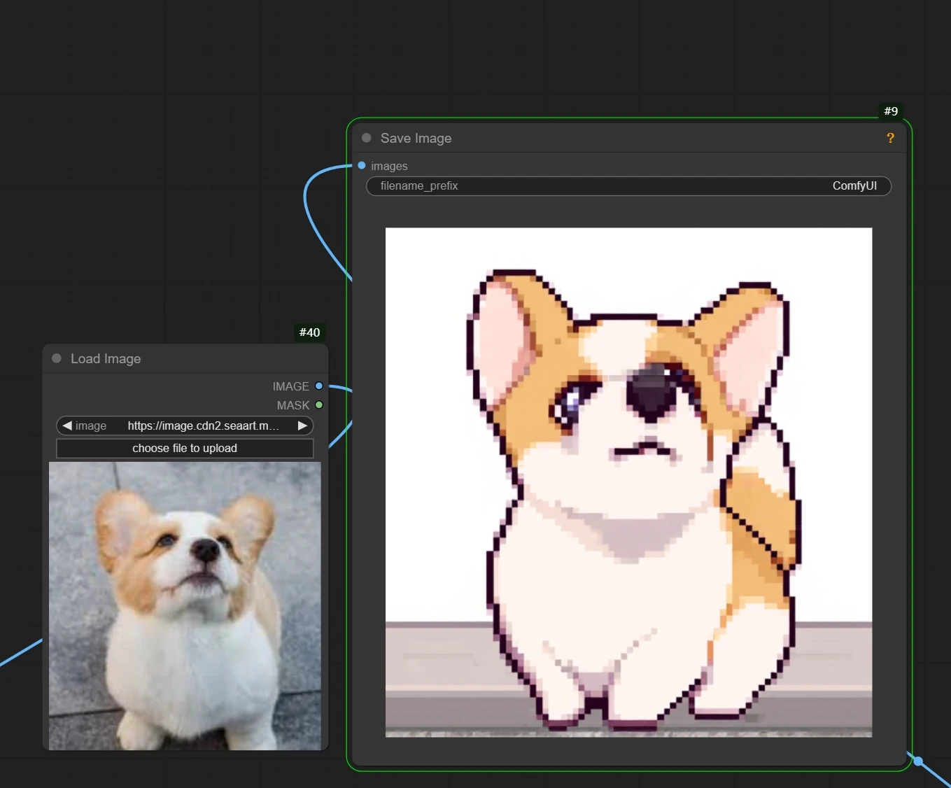Select next image with the right arrow
The height and width of the screenshot is (788, 951).
302,425
